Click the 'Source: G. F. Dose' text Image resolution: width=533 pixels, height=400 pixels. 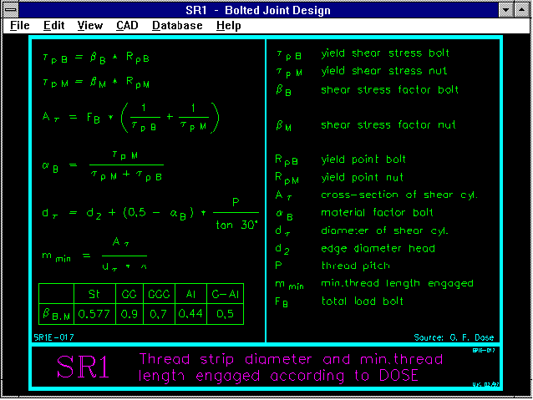[x=454, y=337]
